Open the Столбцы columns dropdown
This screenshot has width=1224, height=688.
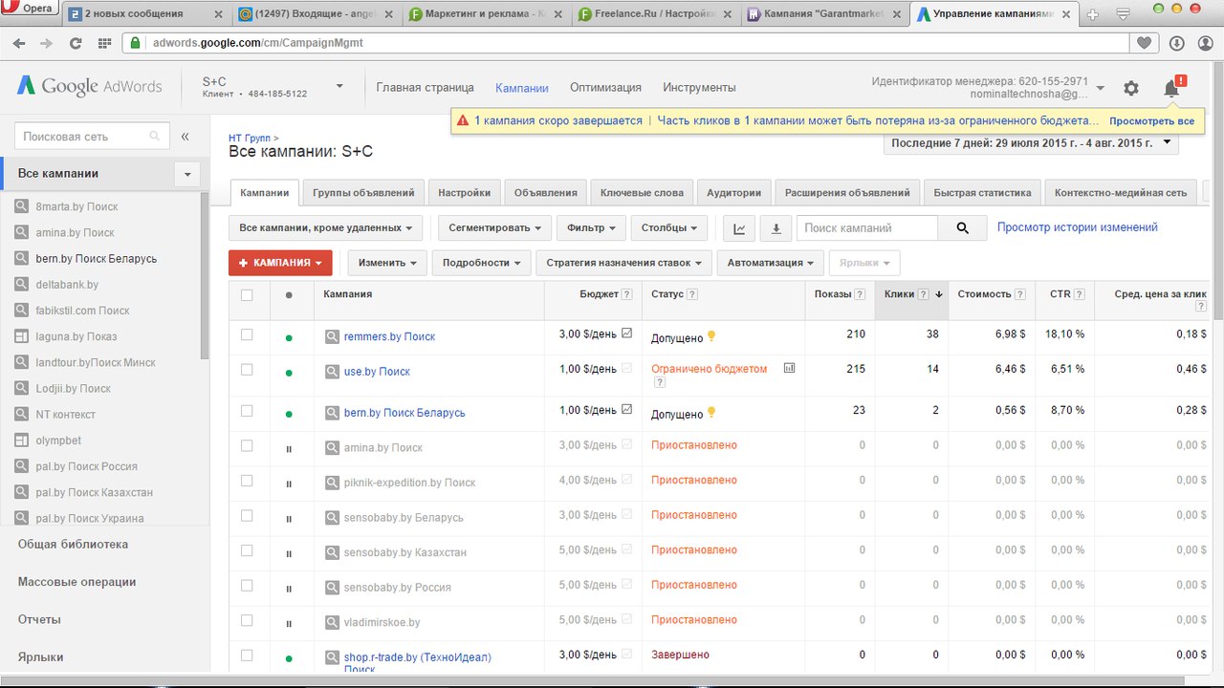click(x=668, y=228)
